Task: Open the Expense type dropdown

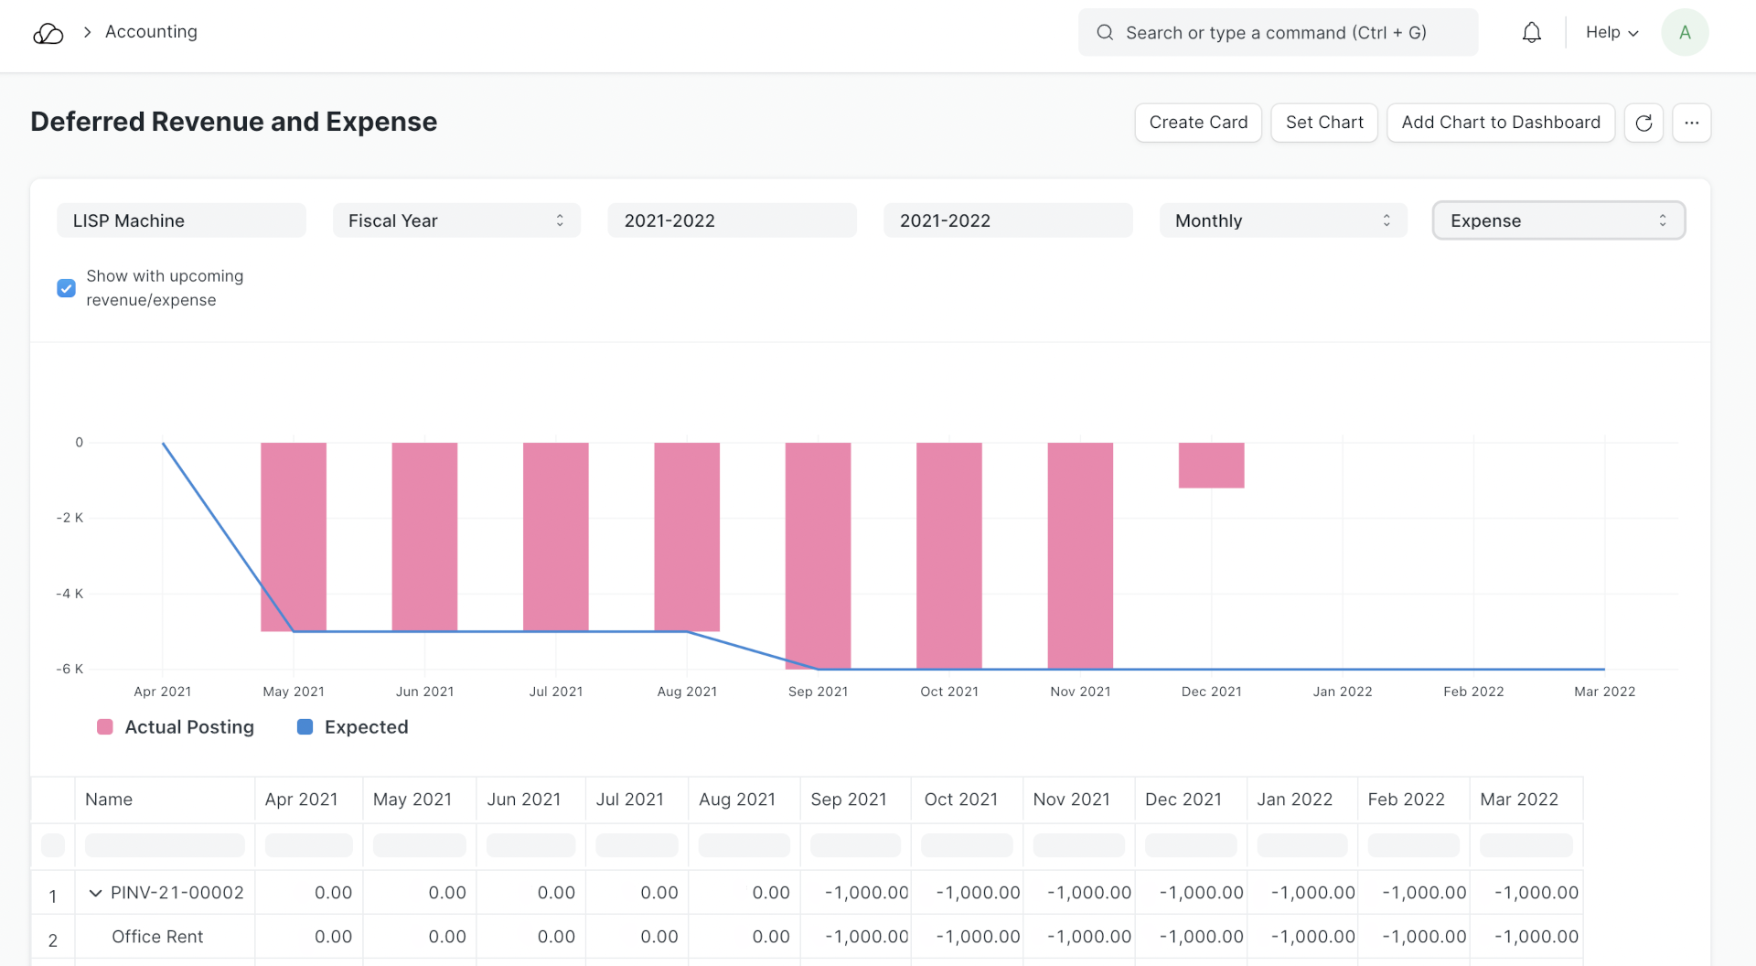Action: [x=1558, y=220]
